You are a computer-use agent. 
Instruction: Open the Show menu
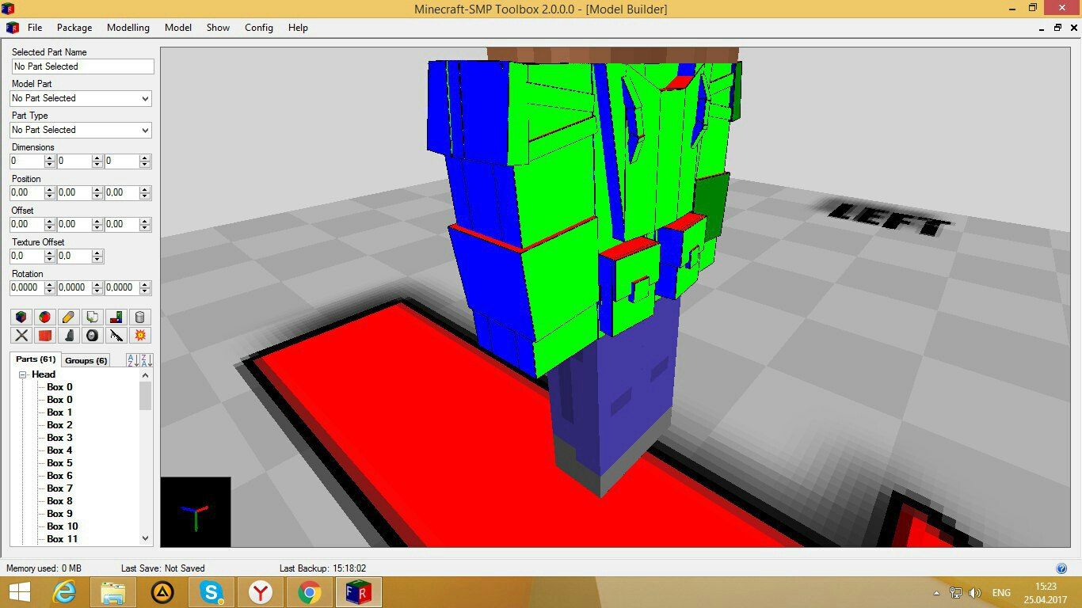coord(218,28)
